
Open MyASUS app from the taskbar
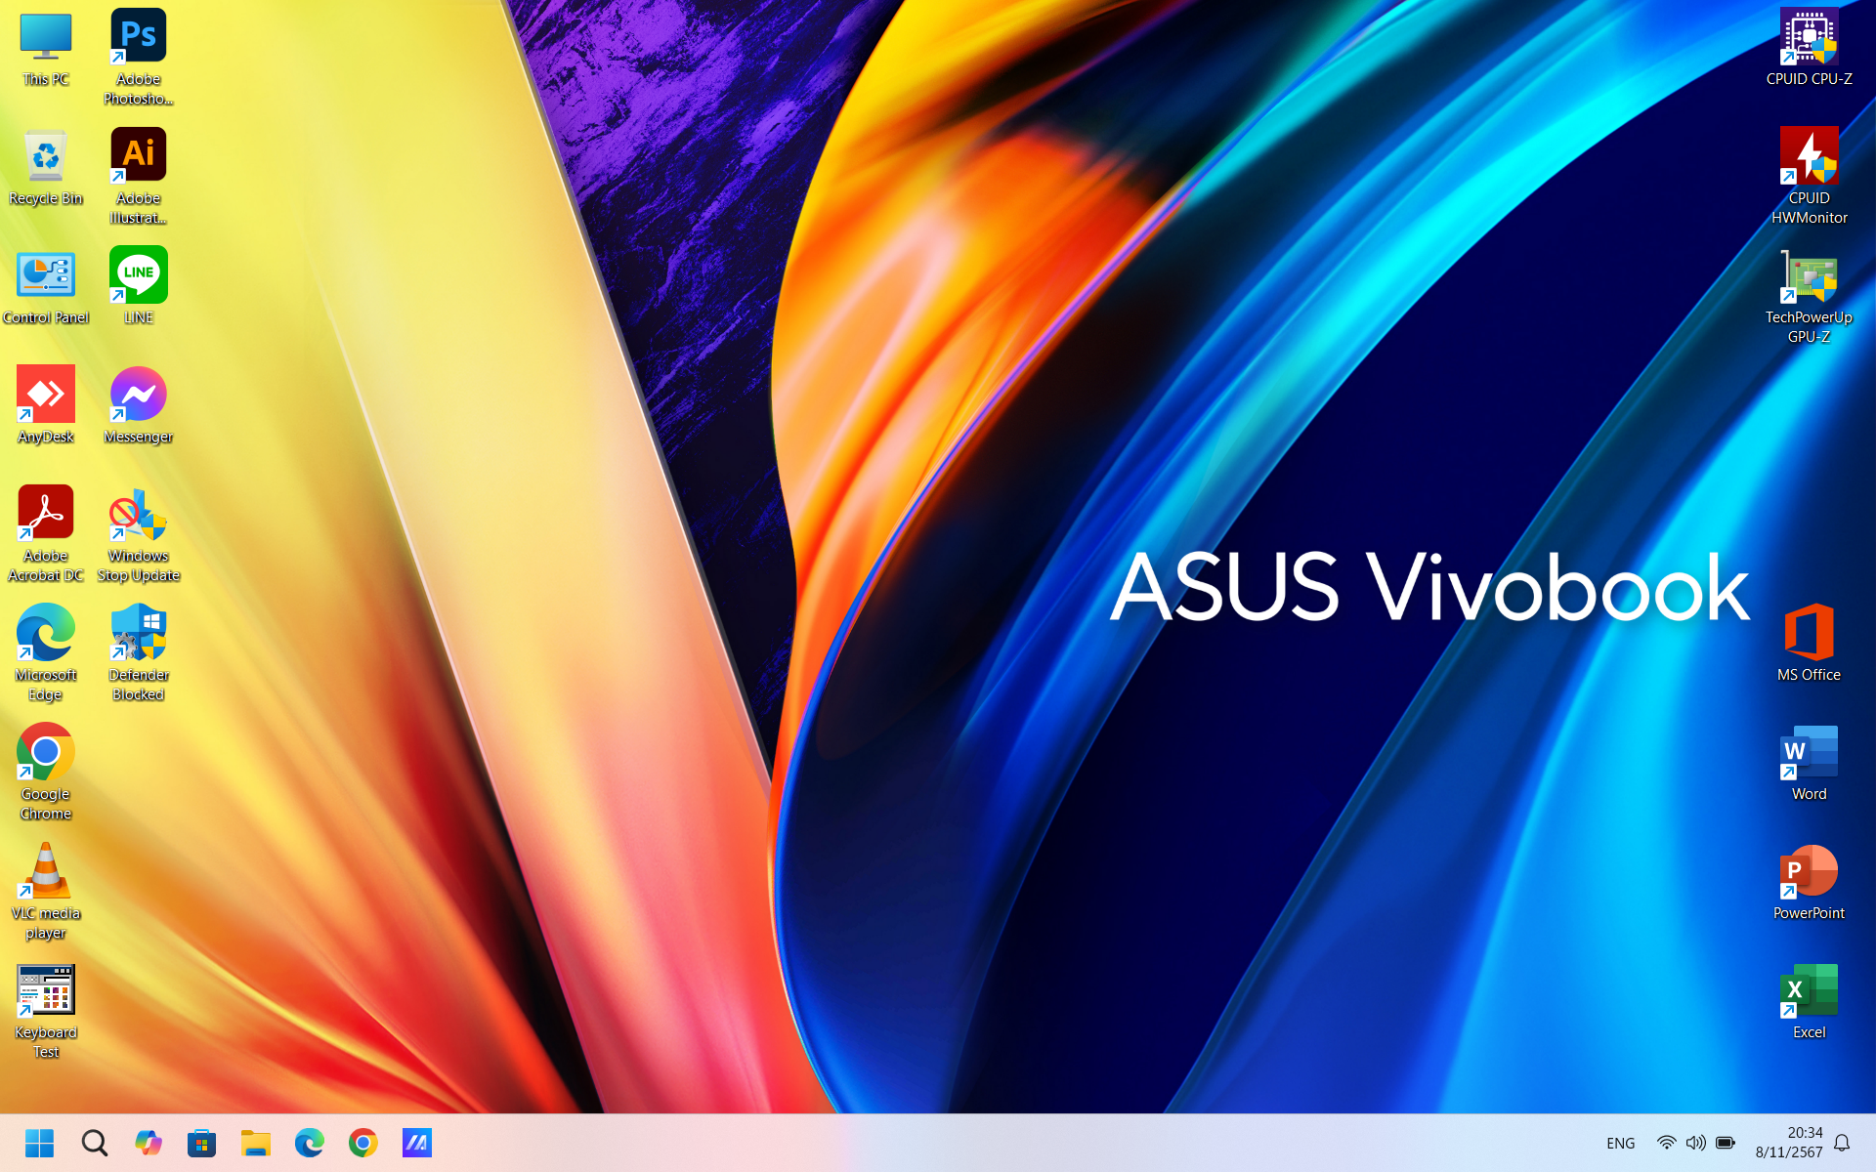pyautogui.click(x=416, y=1143)
